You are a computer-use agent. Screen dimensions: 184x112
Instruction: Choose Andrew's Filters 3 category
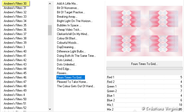[14, 47]
